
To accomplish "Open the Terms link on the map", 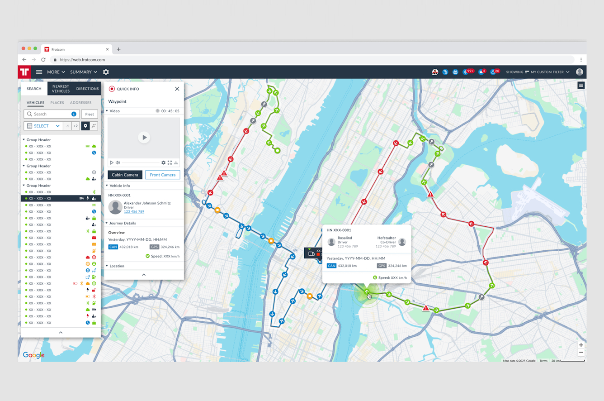I will click(543, 361).
